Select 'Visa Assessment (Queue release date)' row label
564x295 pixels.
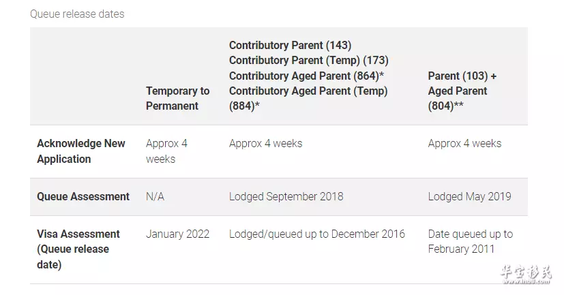(78, 249)
